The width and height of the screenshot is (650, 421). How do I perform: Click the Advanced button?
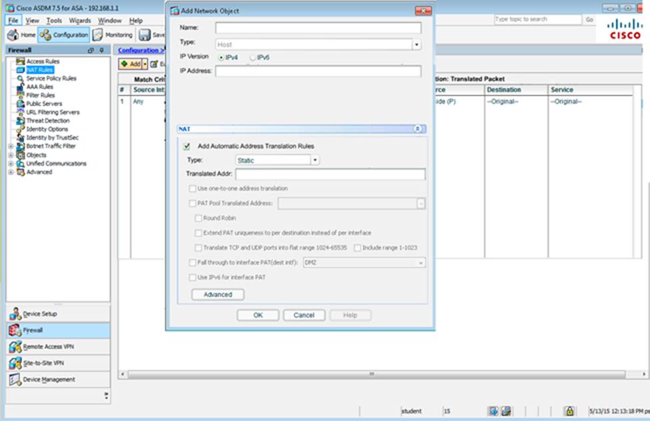[218, 294]
